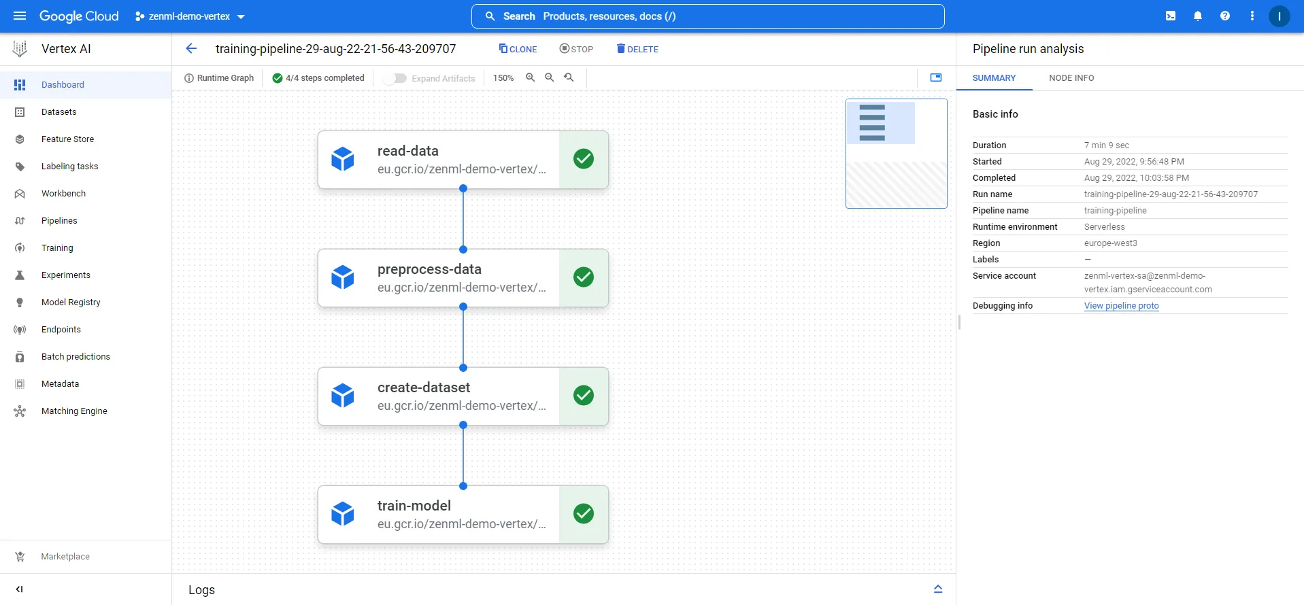This screenshot has width=1304, height=605.
Task: Switch to the Summary tab
Action: point(994,78)
